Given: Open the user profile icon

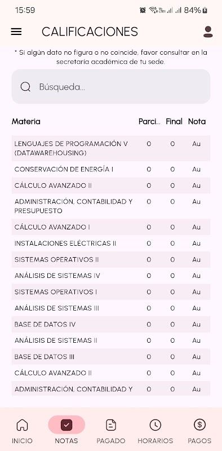Looking at the screenshot, I should [x=208, y=32].
